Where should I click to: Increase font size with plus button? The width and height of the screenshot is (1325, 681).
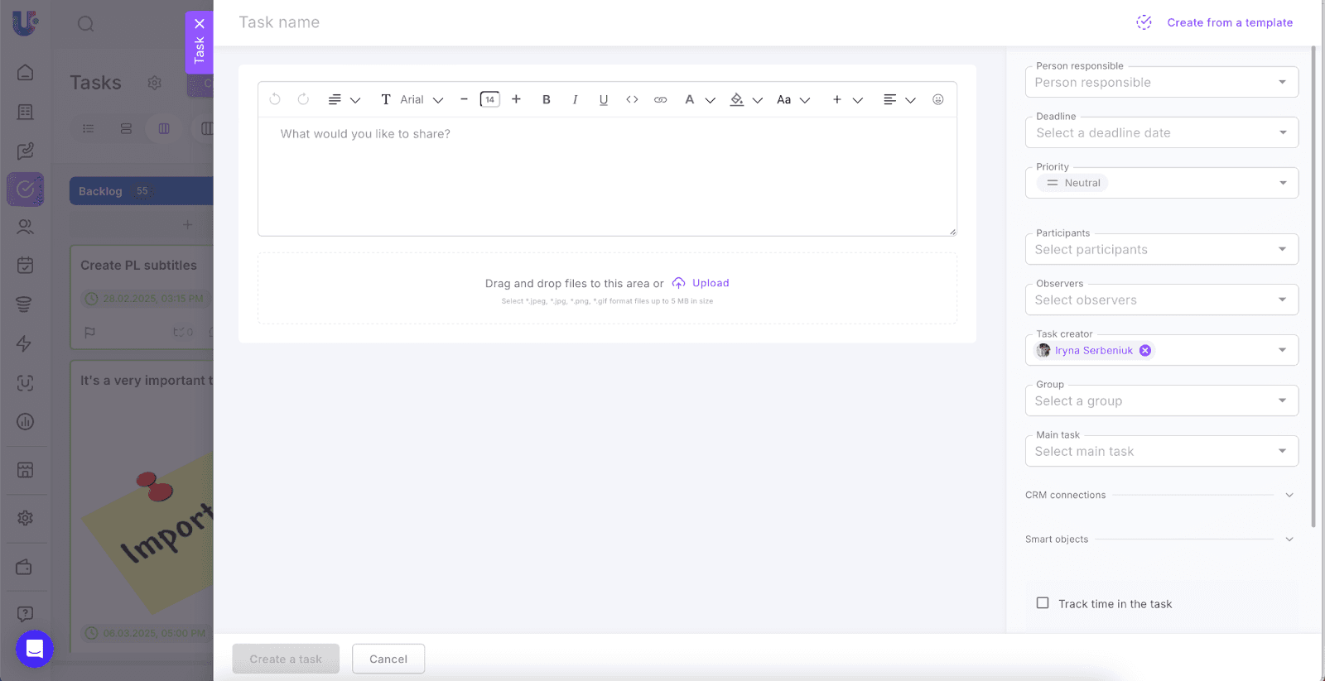click(x=516, y=99)
